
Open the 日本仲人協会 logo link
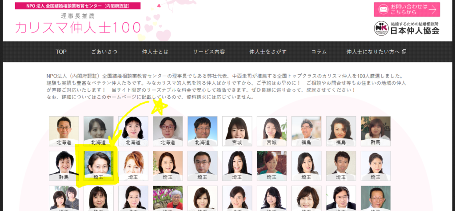407,28
